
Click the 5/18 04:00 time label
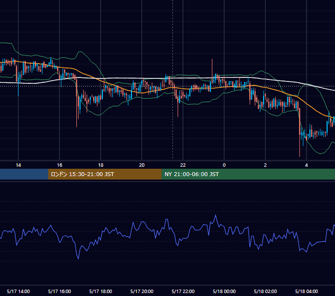click(x=306, y=291)
